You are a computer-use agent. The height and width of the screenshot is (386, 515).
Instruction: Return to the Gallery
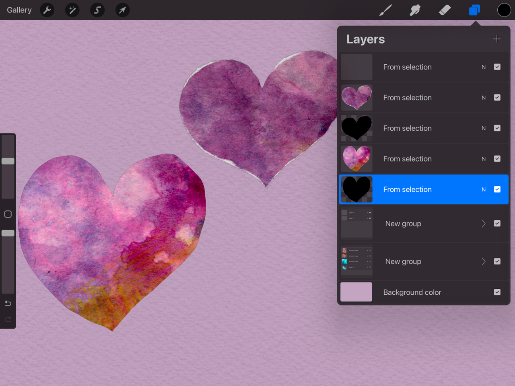(x=19, y=10)
